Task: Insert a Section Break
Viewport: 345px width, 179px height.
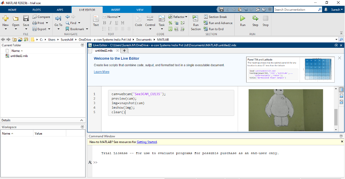Action: coord(215,17)
